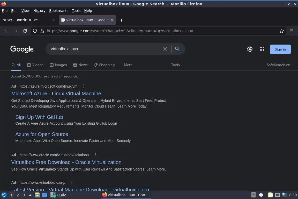Click the Sign in button
The image size is (298, 199).
coord(280,49)
